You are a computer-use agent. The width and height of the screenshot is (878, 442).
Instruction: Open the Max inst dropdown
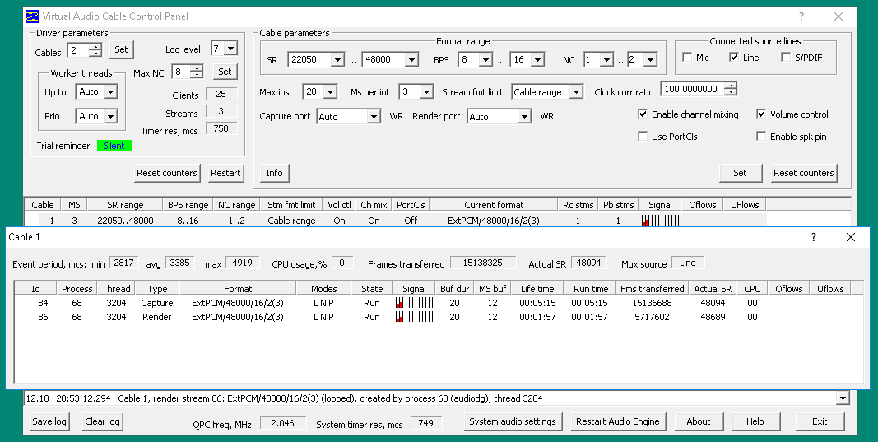tap(330, 92)
